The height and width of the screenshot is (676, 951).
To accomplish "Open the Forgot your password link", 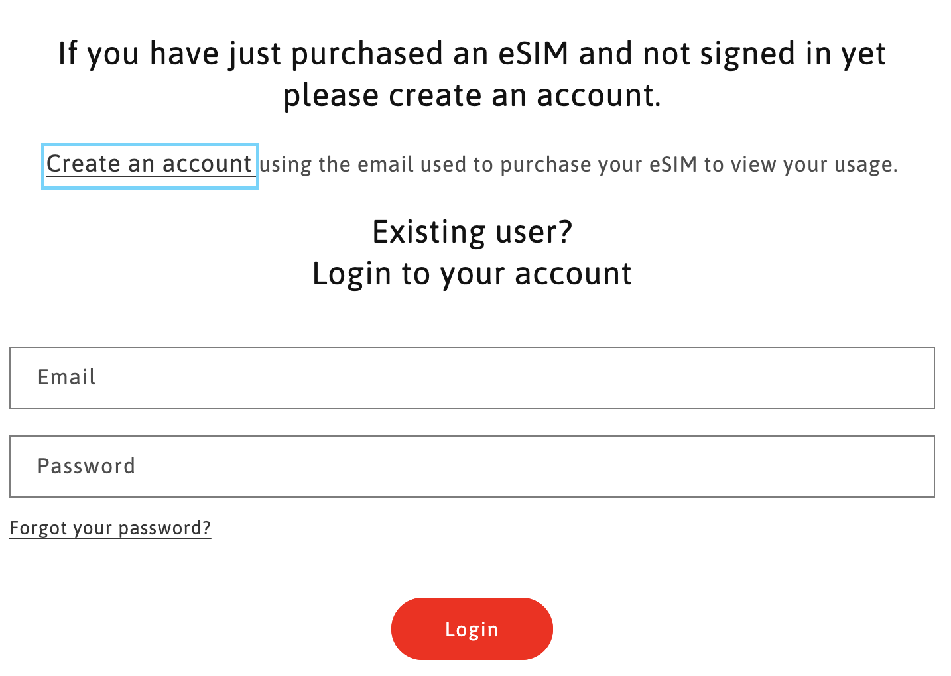I will tap(110, 528).
